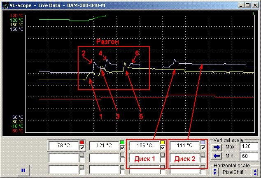Minimize the VC-Scope window

(x=241, y=5)
